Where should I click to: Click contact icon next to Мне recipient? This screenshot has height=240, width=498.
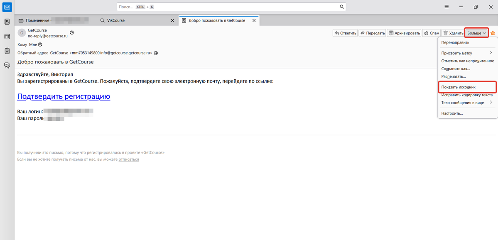(x=40, y=45)
